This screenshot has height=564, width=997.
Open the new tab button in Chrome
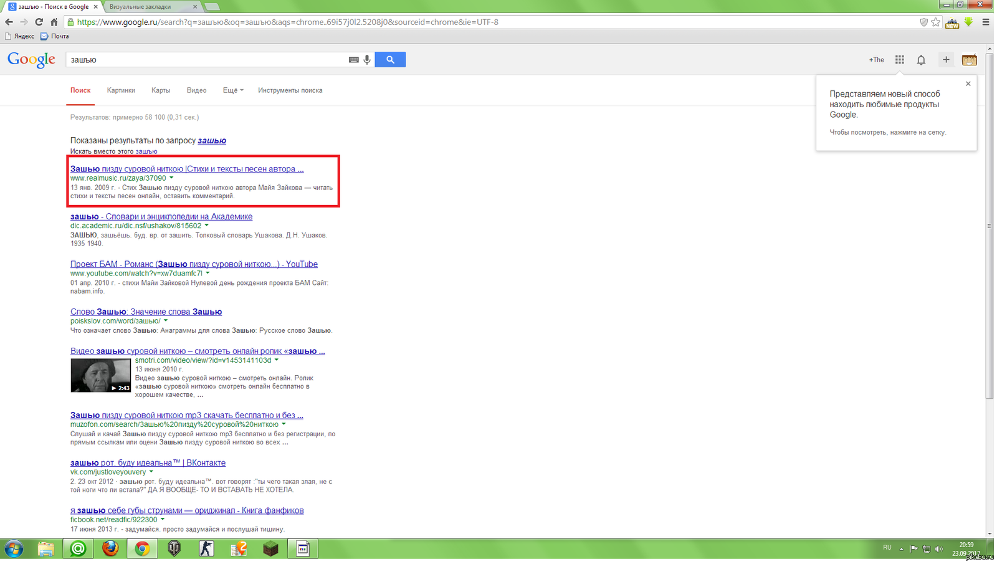coord(212,7)
